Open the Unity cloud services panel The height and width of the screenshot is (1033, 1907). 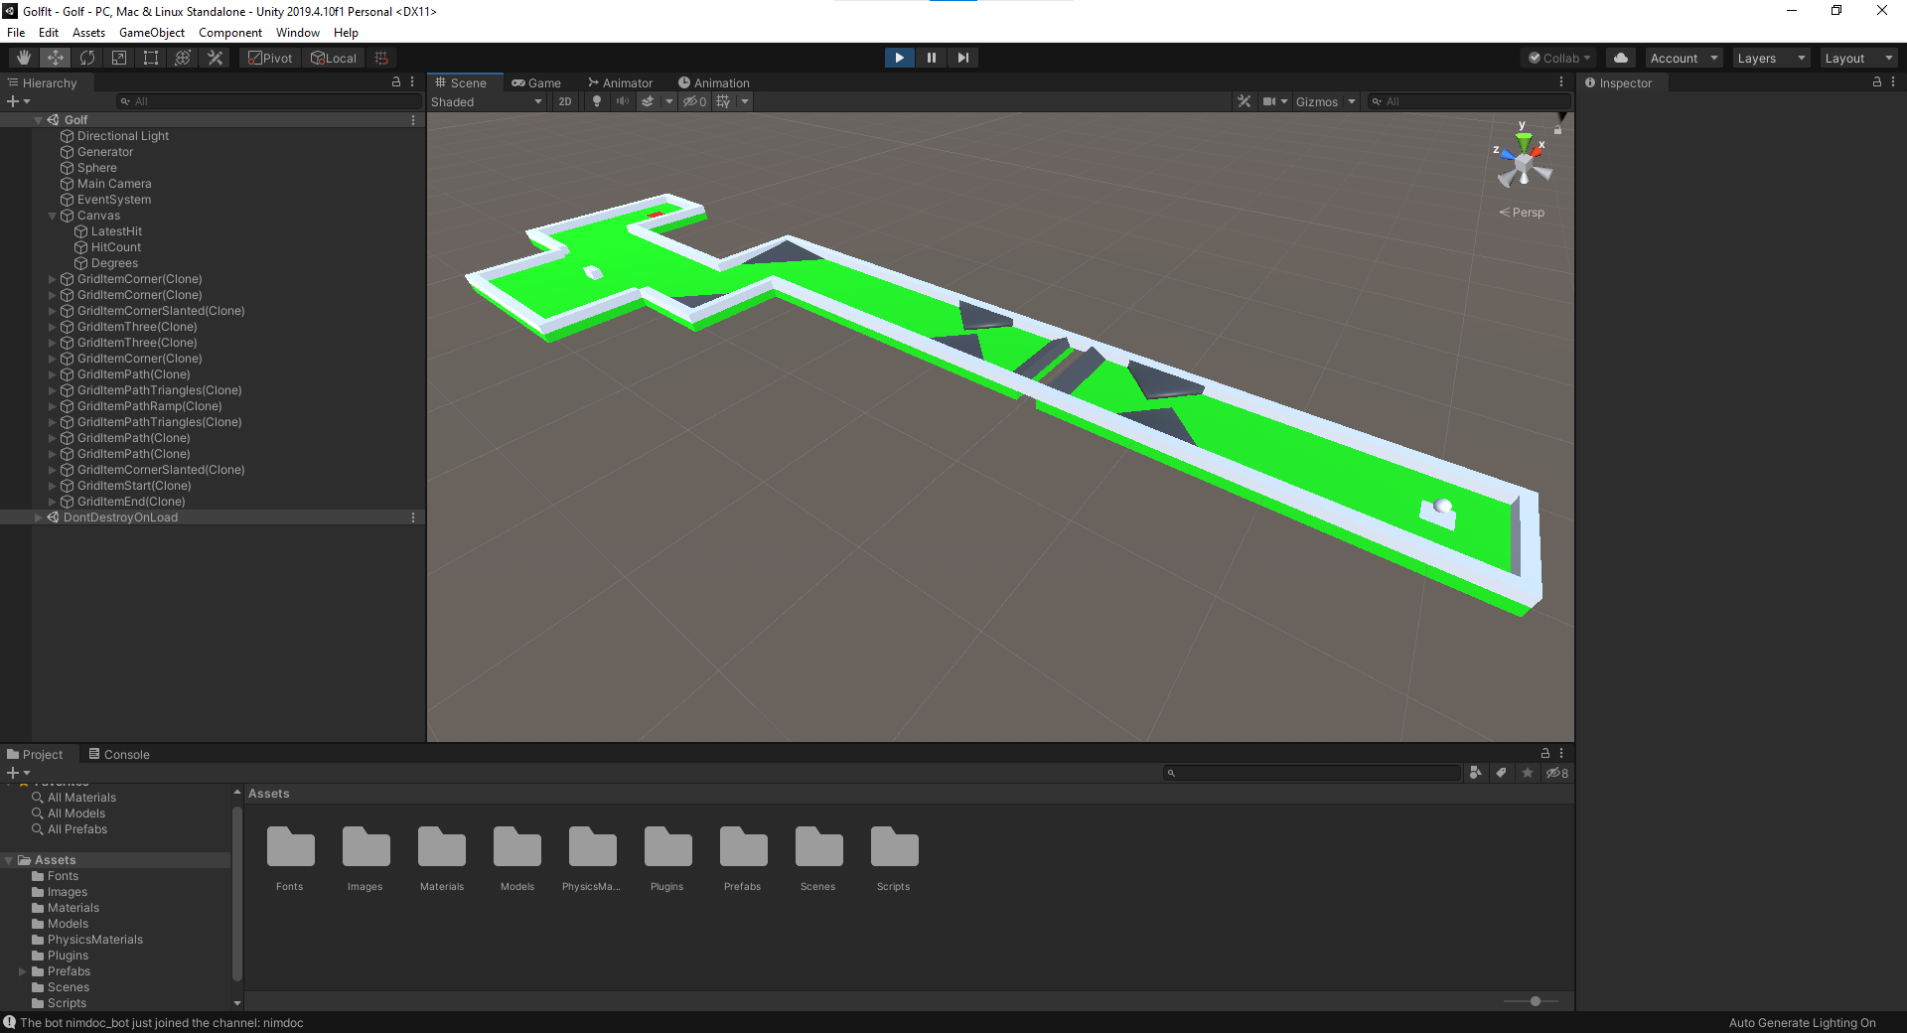[1620, 58]
